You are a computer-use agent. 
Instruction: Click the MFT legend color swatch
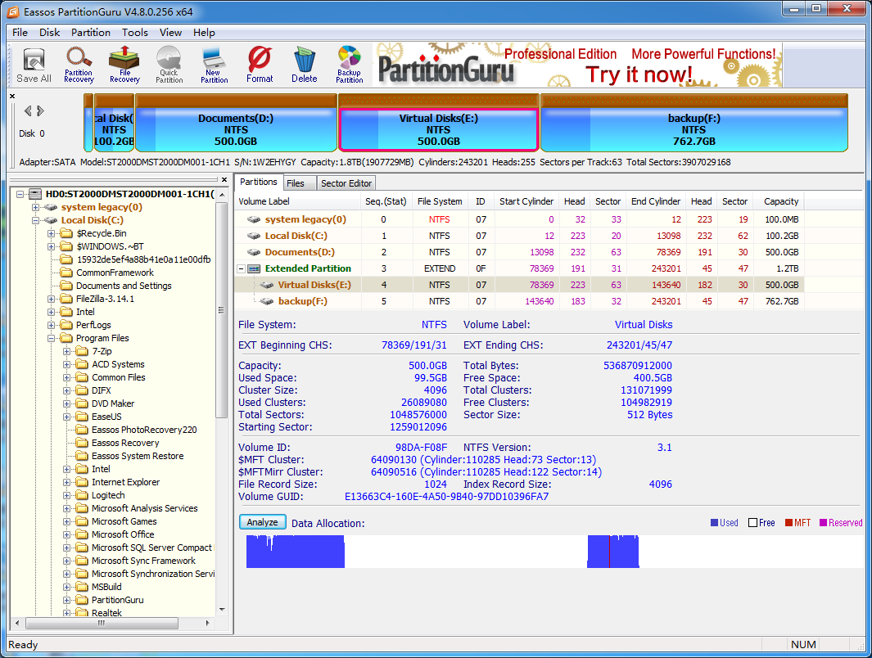click(788, 523)
